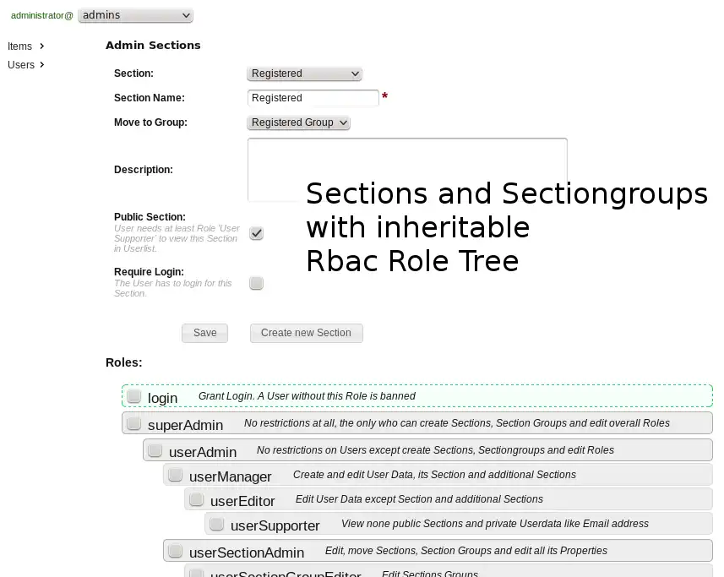Select the userEditor role checkbox
724x577 pixels.
point(197,499)
